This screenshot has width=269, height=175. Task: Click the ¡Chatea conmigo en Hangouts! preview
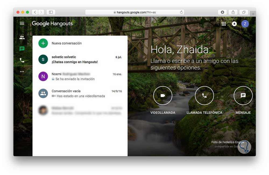[x=75, y=62]
